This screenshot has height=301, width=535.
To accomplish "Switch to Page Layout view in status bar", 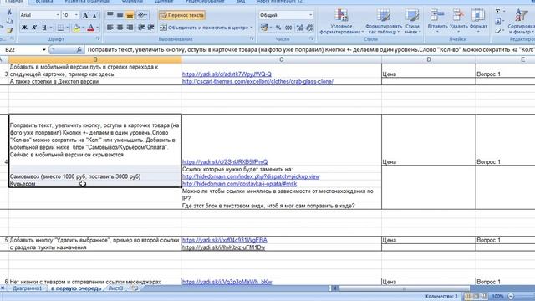I will [x=476, y=296].
